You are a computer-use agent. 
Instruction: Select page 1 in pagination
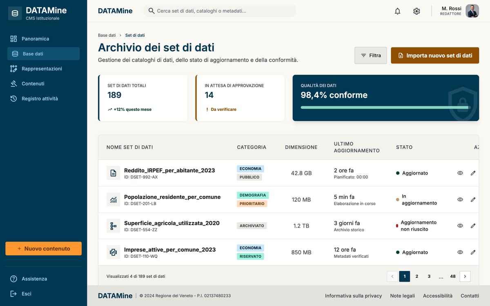click(404, 276)
